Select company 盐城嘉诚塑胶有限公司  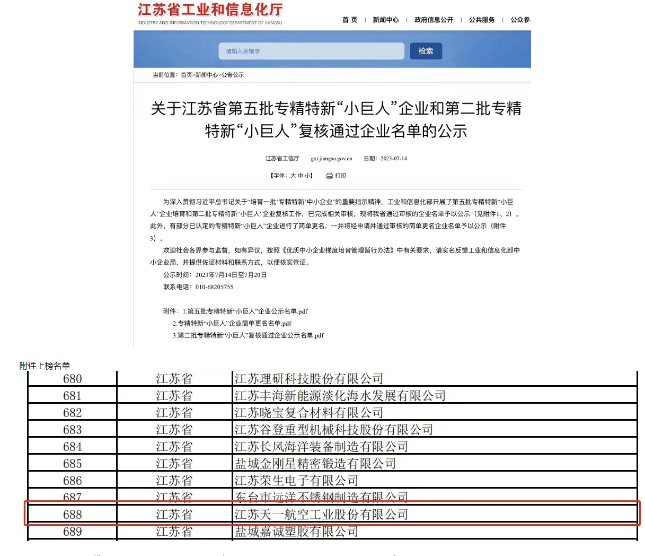[297, 532]
